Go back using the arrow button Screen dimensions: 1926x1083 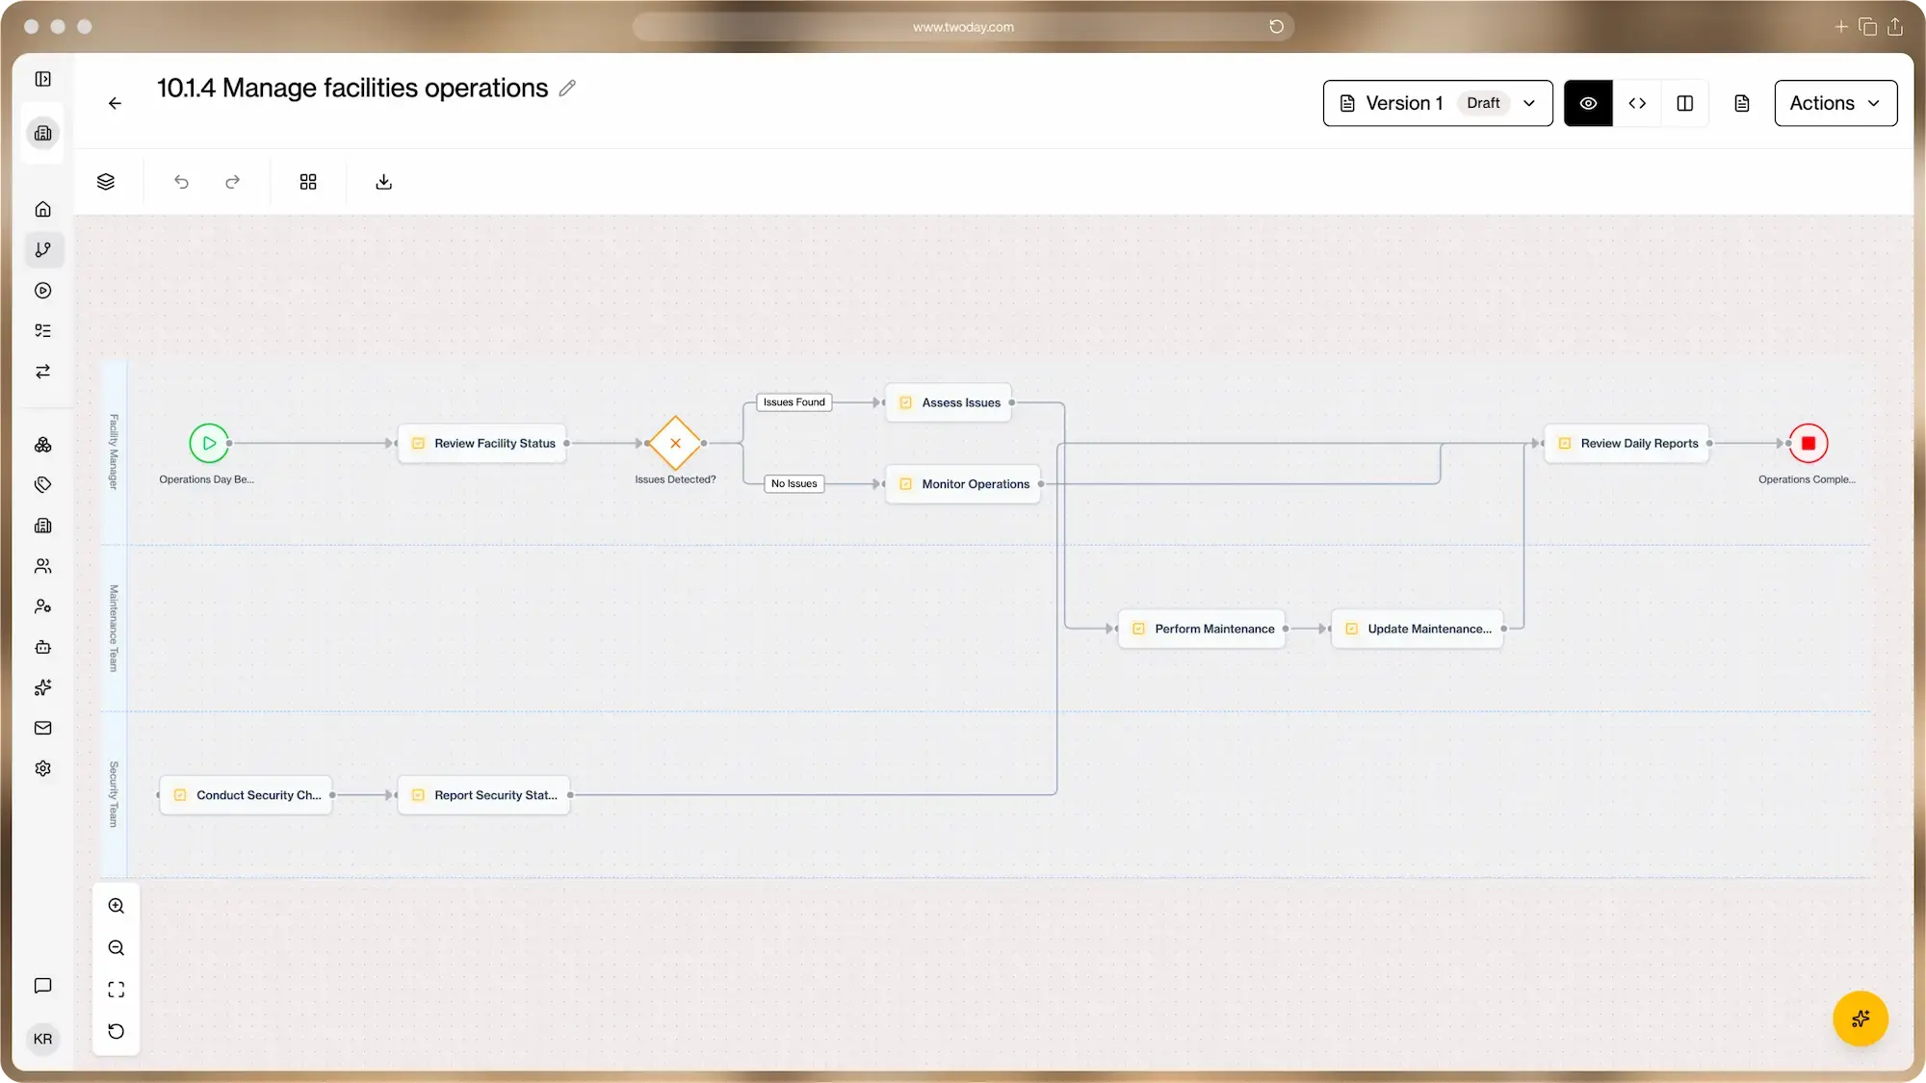point(115,103)
